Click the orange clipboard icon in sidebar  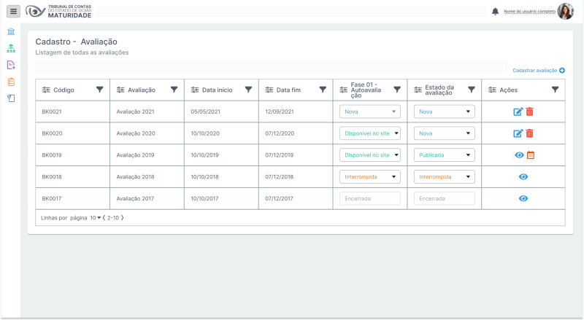tap(11, 82)
